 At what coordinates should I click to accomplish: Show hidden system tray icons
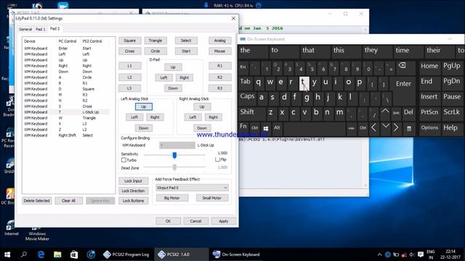379,254
